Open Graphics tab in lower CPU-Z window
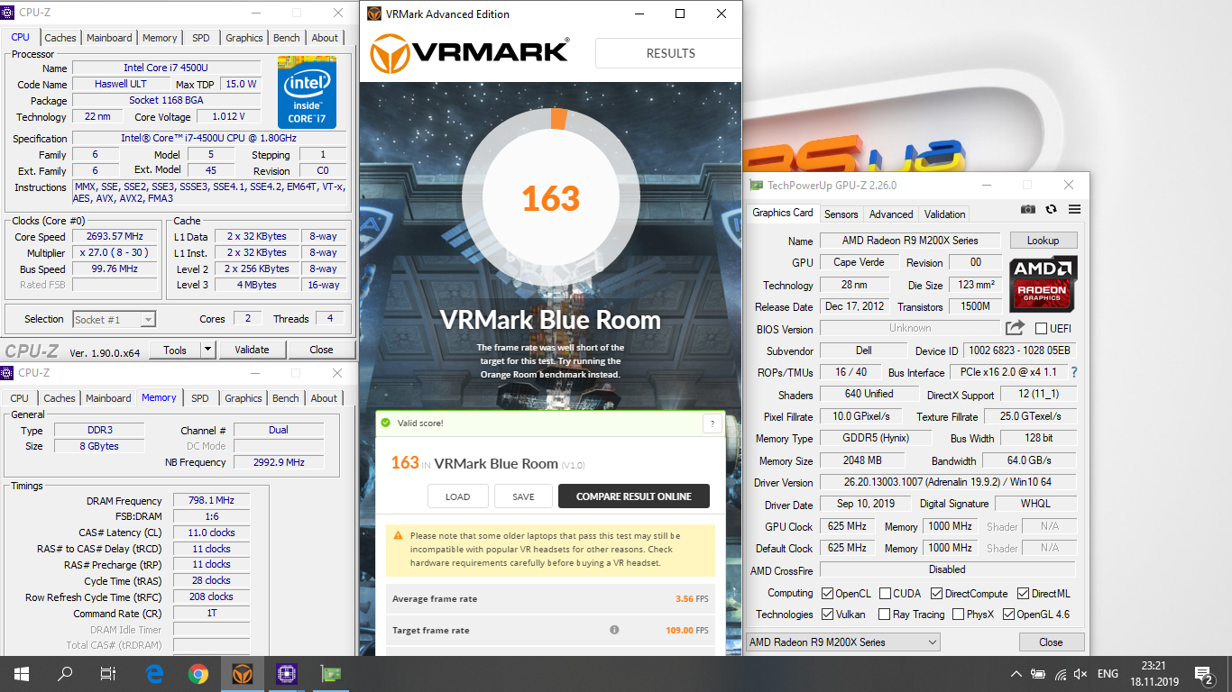The image size is (1232, 692). (x=244, y=398)
